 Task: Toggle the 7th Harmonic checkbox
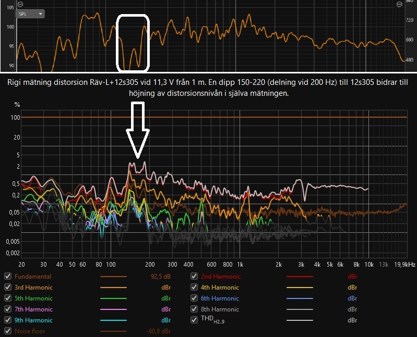coord(8,309)
